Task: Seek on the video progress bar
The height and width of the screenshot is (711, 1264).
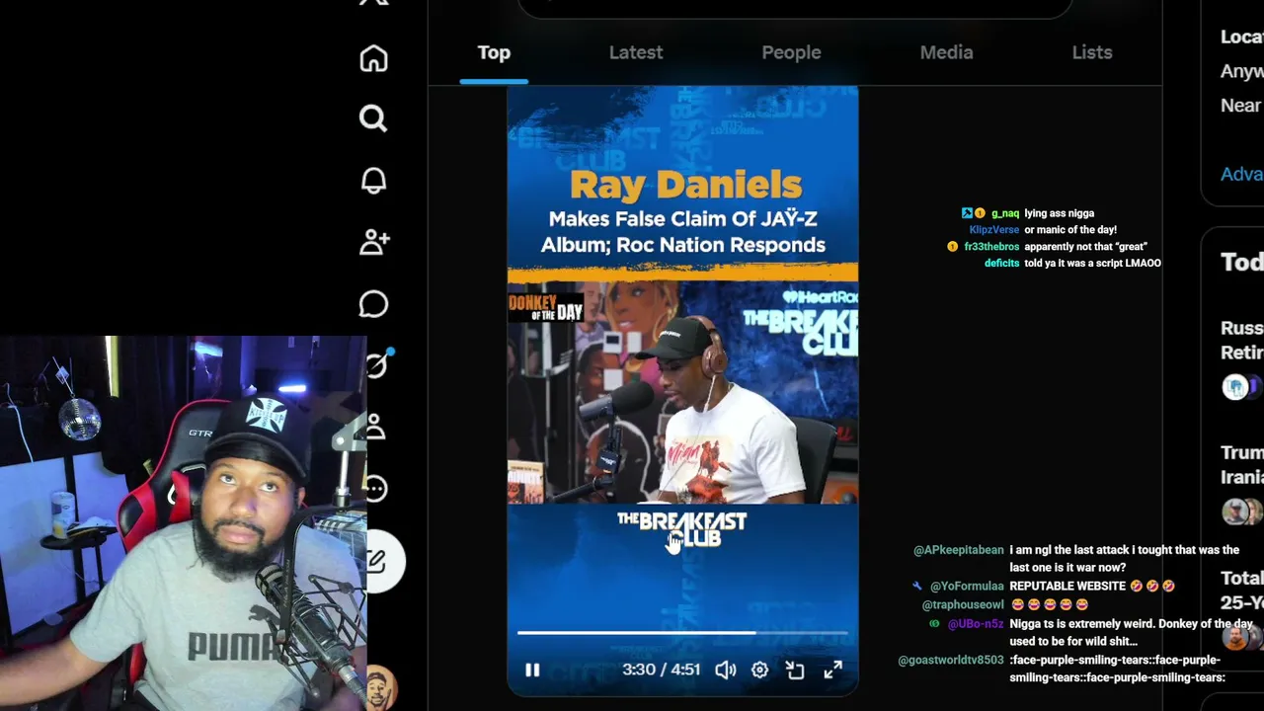Action: coord(682,632)
